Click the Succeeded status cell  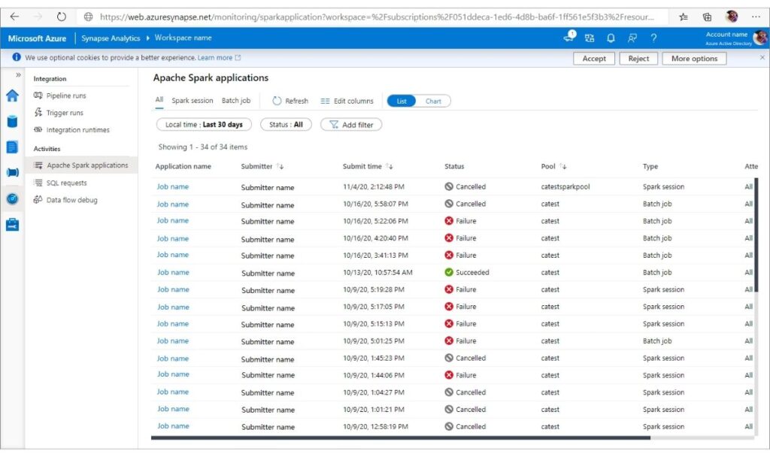coord(467,272)
